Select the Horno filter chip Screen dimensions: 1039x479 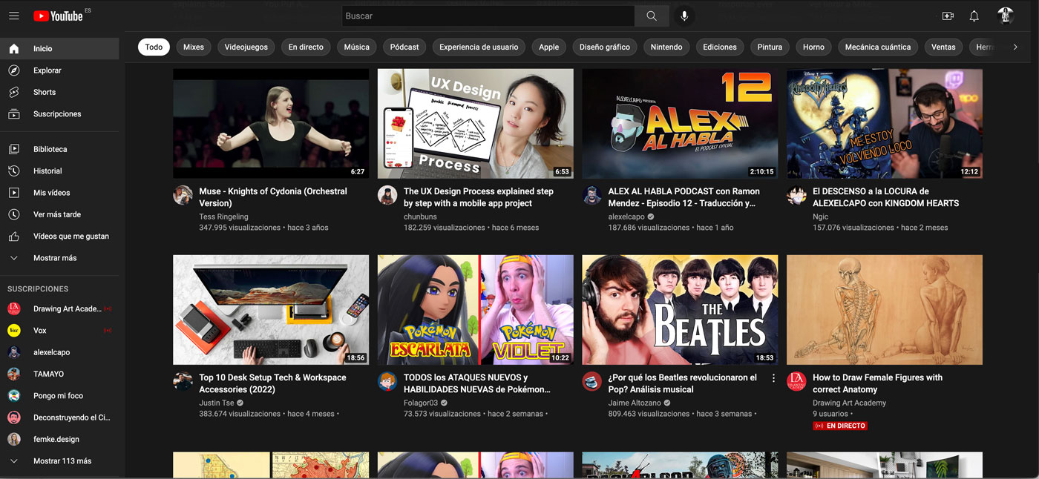[813, 47]
